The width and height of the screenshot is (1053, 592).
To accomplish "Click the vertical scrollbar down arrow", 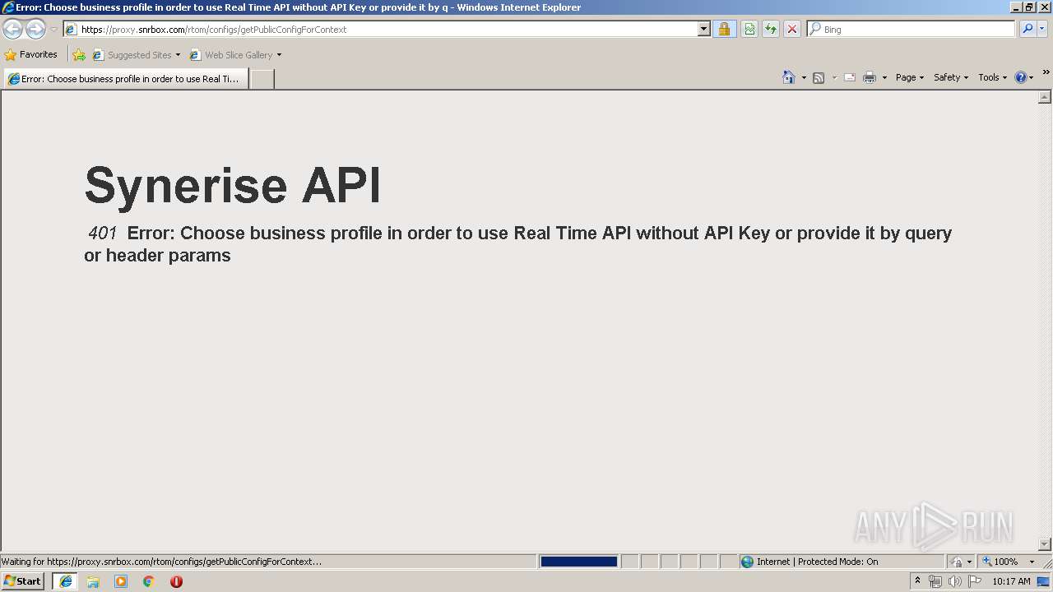I will tap(1045, 544).
